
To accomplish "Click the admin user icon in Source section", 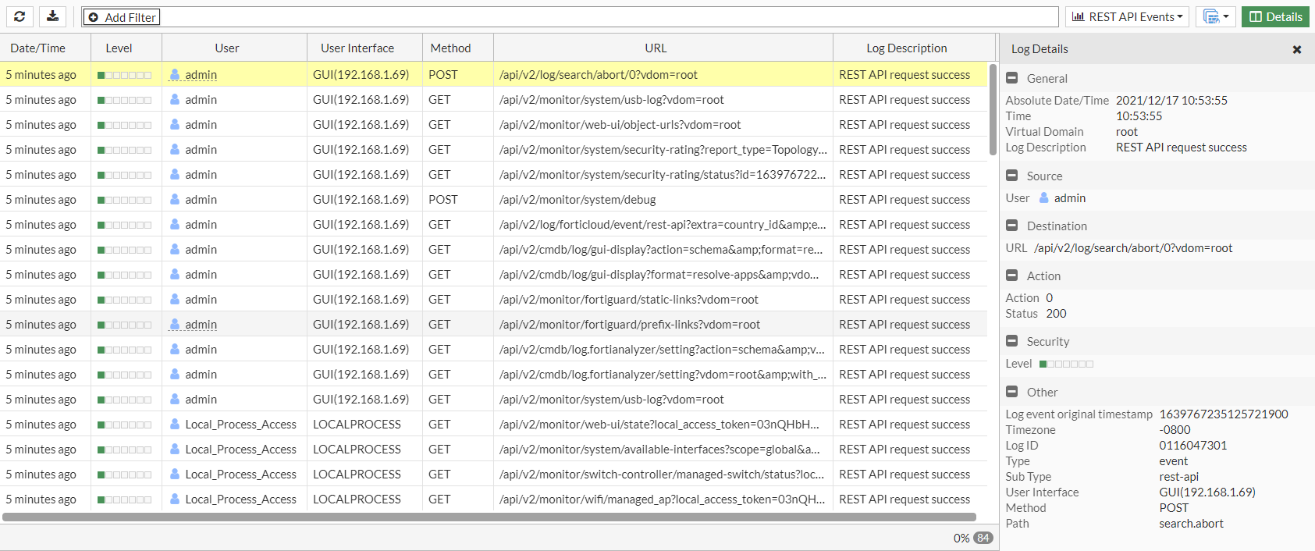I will pyautogui.click(x=1043, y=198).
